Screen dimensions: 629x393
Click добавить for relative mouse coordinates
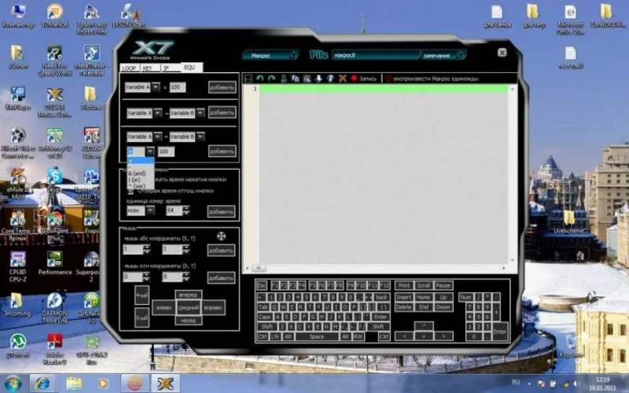pyautogui.click(x=222, y=277)
